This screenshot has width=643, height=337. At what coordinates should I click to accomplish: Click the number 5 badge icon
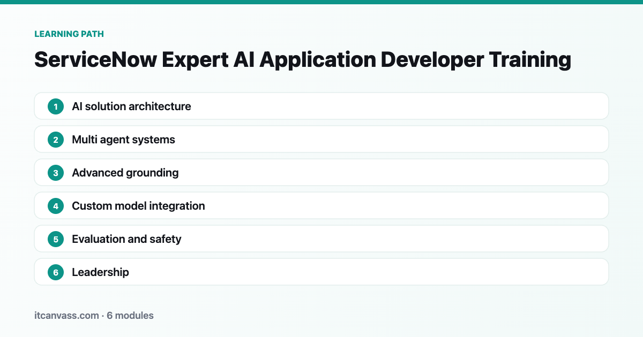pos(56,239)
